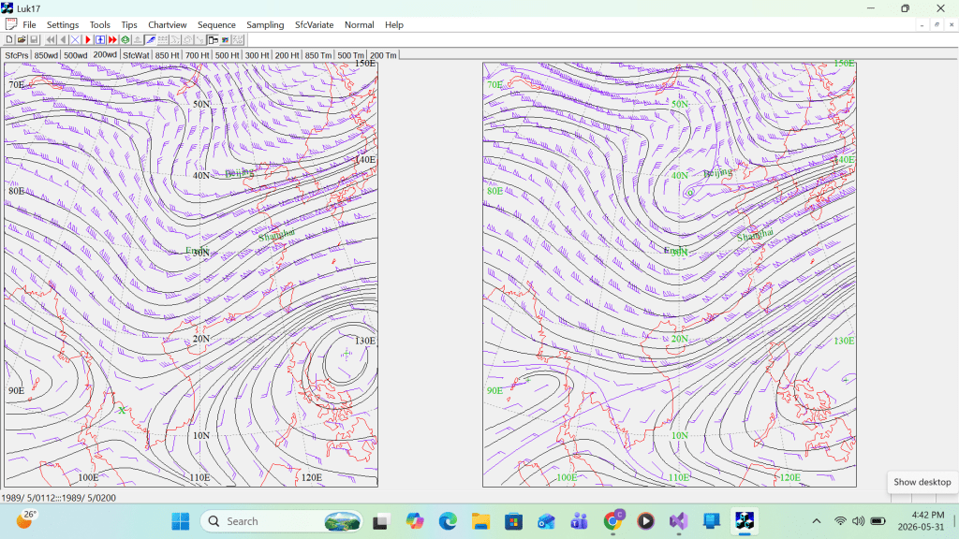This screenshot has width=959, height=539.
Task: Click the Beijing label on the left chart
Action: point(239,173)
